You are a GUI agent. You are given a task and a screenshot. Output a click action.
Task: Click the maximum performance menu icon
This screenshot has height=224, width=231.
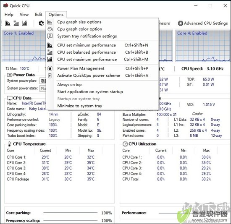click(50, 59)
